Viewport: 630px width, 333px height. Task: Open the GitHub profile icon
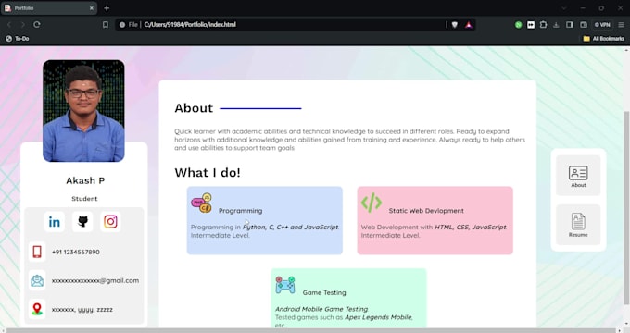click(82, 221)
